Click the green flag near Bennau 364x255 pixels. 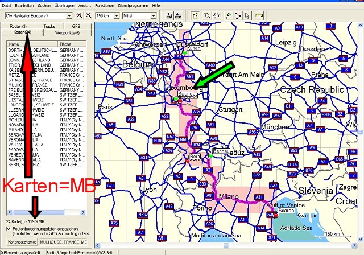pos(210,156)
